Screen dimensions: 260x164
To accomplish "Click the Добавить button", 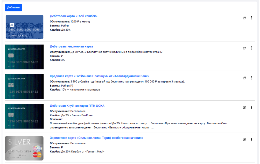I will click(x=13, y=8).
